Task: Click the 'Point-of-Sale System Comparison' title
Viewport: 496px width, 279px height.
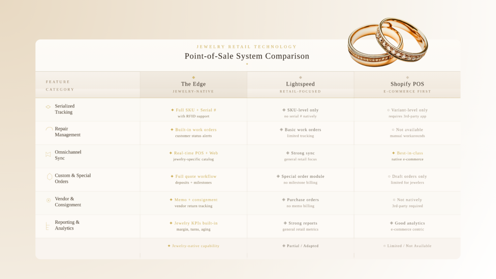Action: 247,56
